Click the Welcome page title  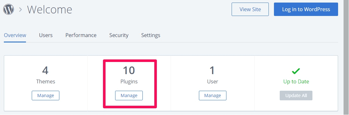[49, 10]
